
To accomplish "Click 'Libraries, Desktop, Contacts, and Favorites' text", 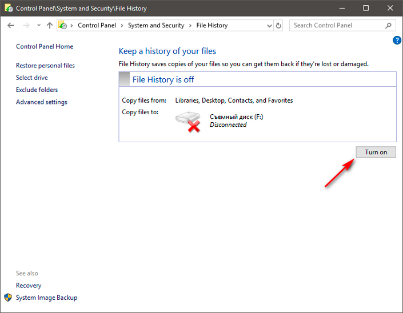I will point(234,101).
